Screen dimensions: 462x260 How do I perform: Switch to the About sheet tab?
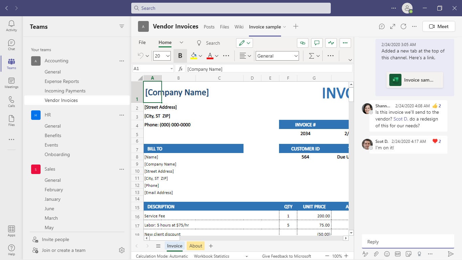pos(196,246)
